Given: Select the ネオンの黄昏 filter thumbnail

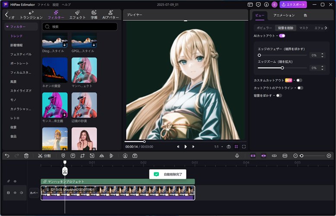Looking at the screenshot, I should coord(55,70).
